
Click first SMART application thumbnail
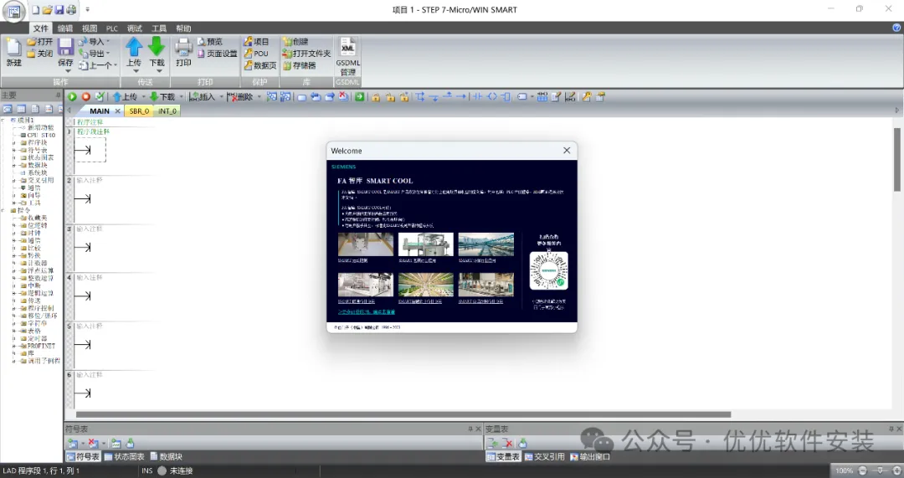[x=366, y=244]
